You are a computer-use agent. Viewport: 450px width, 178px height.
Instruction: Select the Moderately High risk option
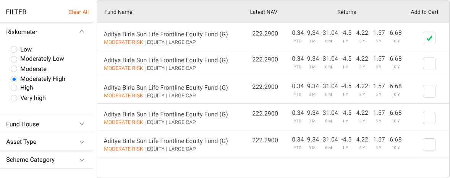click(x=14, y=79)
